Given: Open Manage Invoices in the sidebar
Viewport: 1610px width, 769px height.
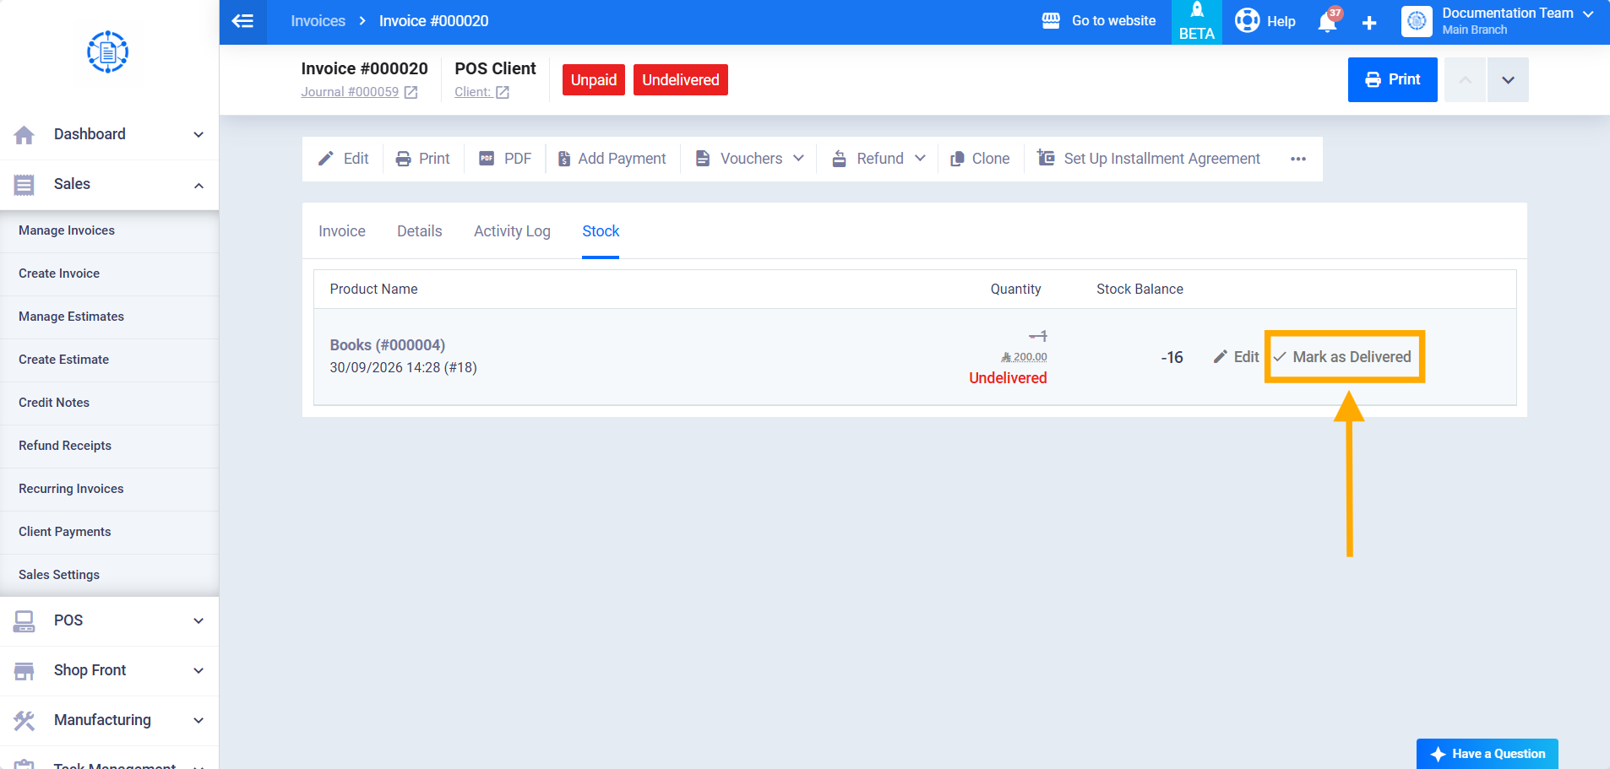Looking at the screenshot, I should 67,230.
